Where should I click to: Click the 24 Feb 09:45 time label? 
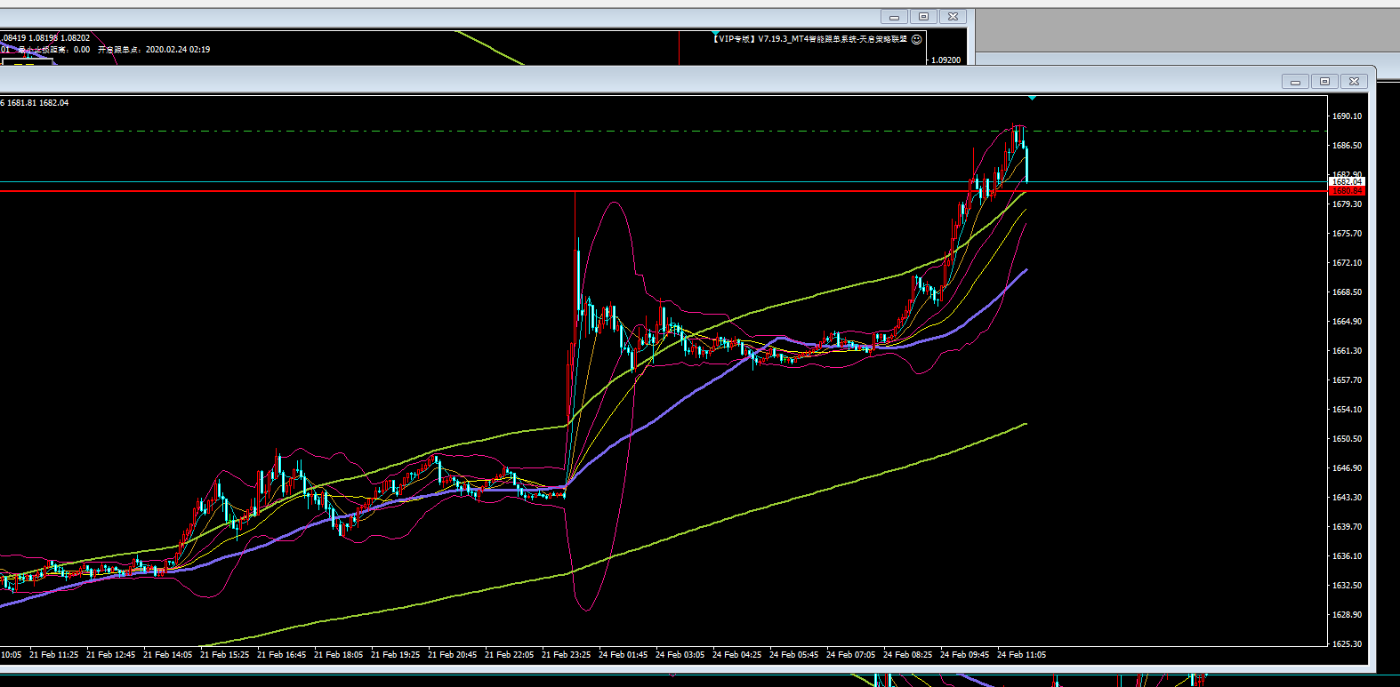[x=965, y=655]
